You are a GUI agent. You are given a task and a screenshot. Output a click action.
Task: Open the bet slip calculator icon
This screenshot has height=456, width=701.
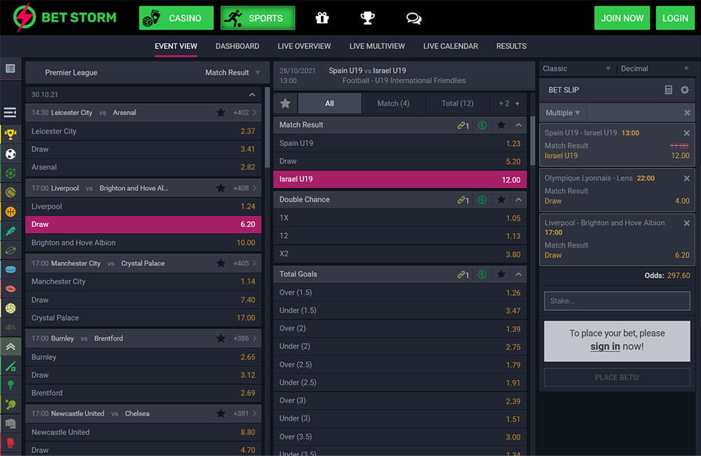tap(668, 90)
